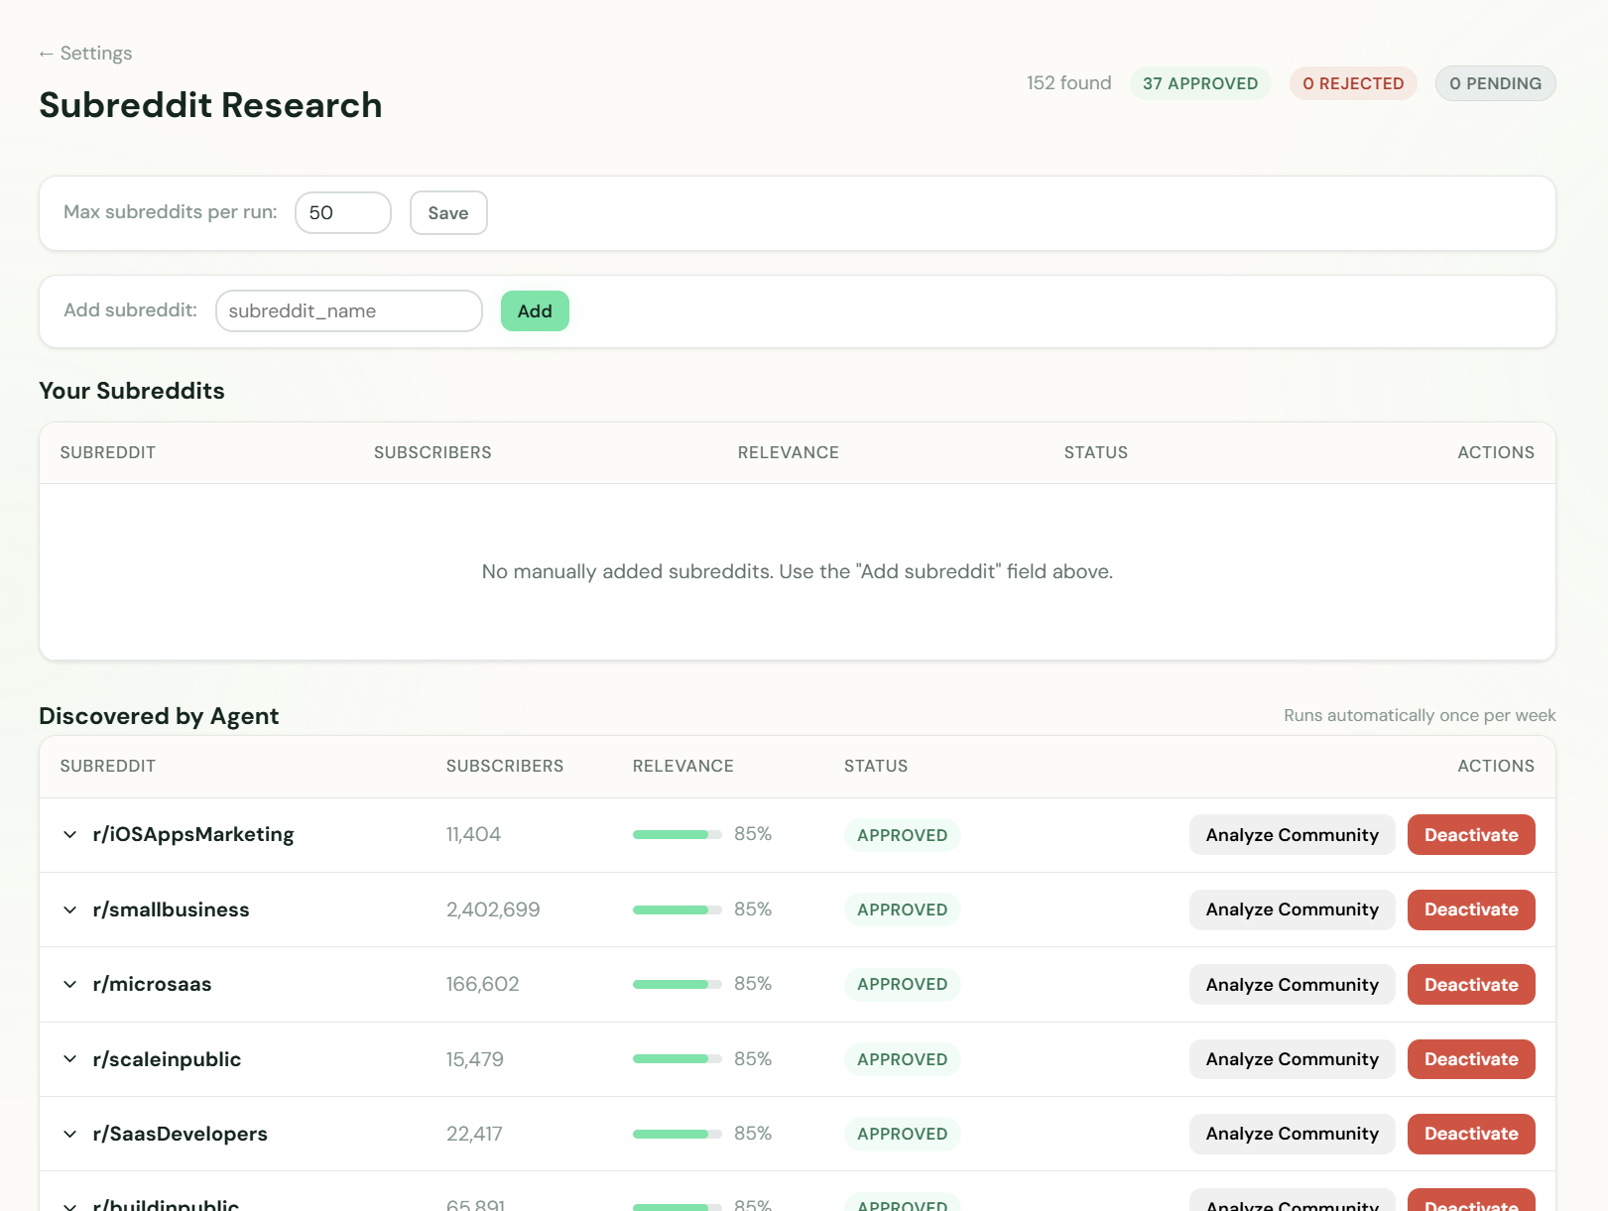This screenshot has width=1608, height=1211.
Task: Go back to Settings via arrow link
Action: tap(85, 54)
